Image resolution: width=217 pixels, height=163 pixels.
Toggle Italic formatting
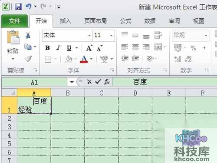(59, 48)
